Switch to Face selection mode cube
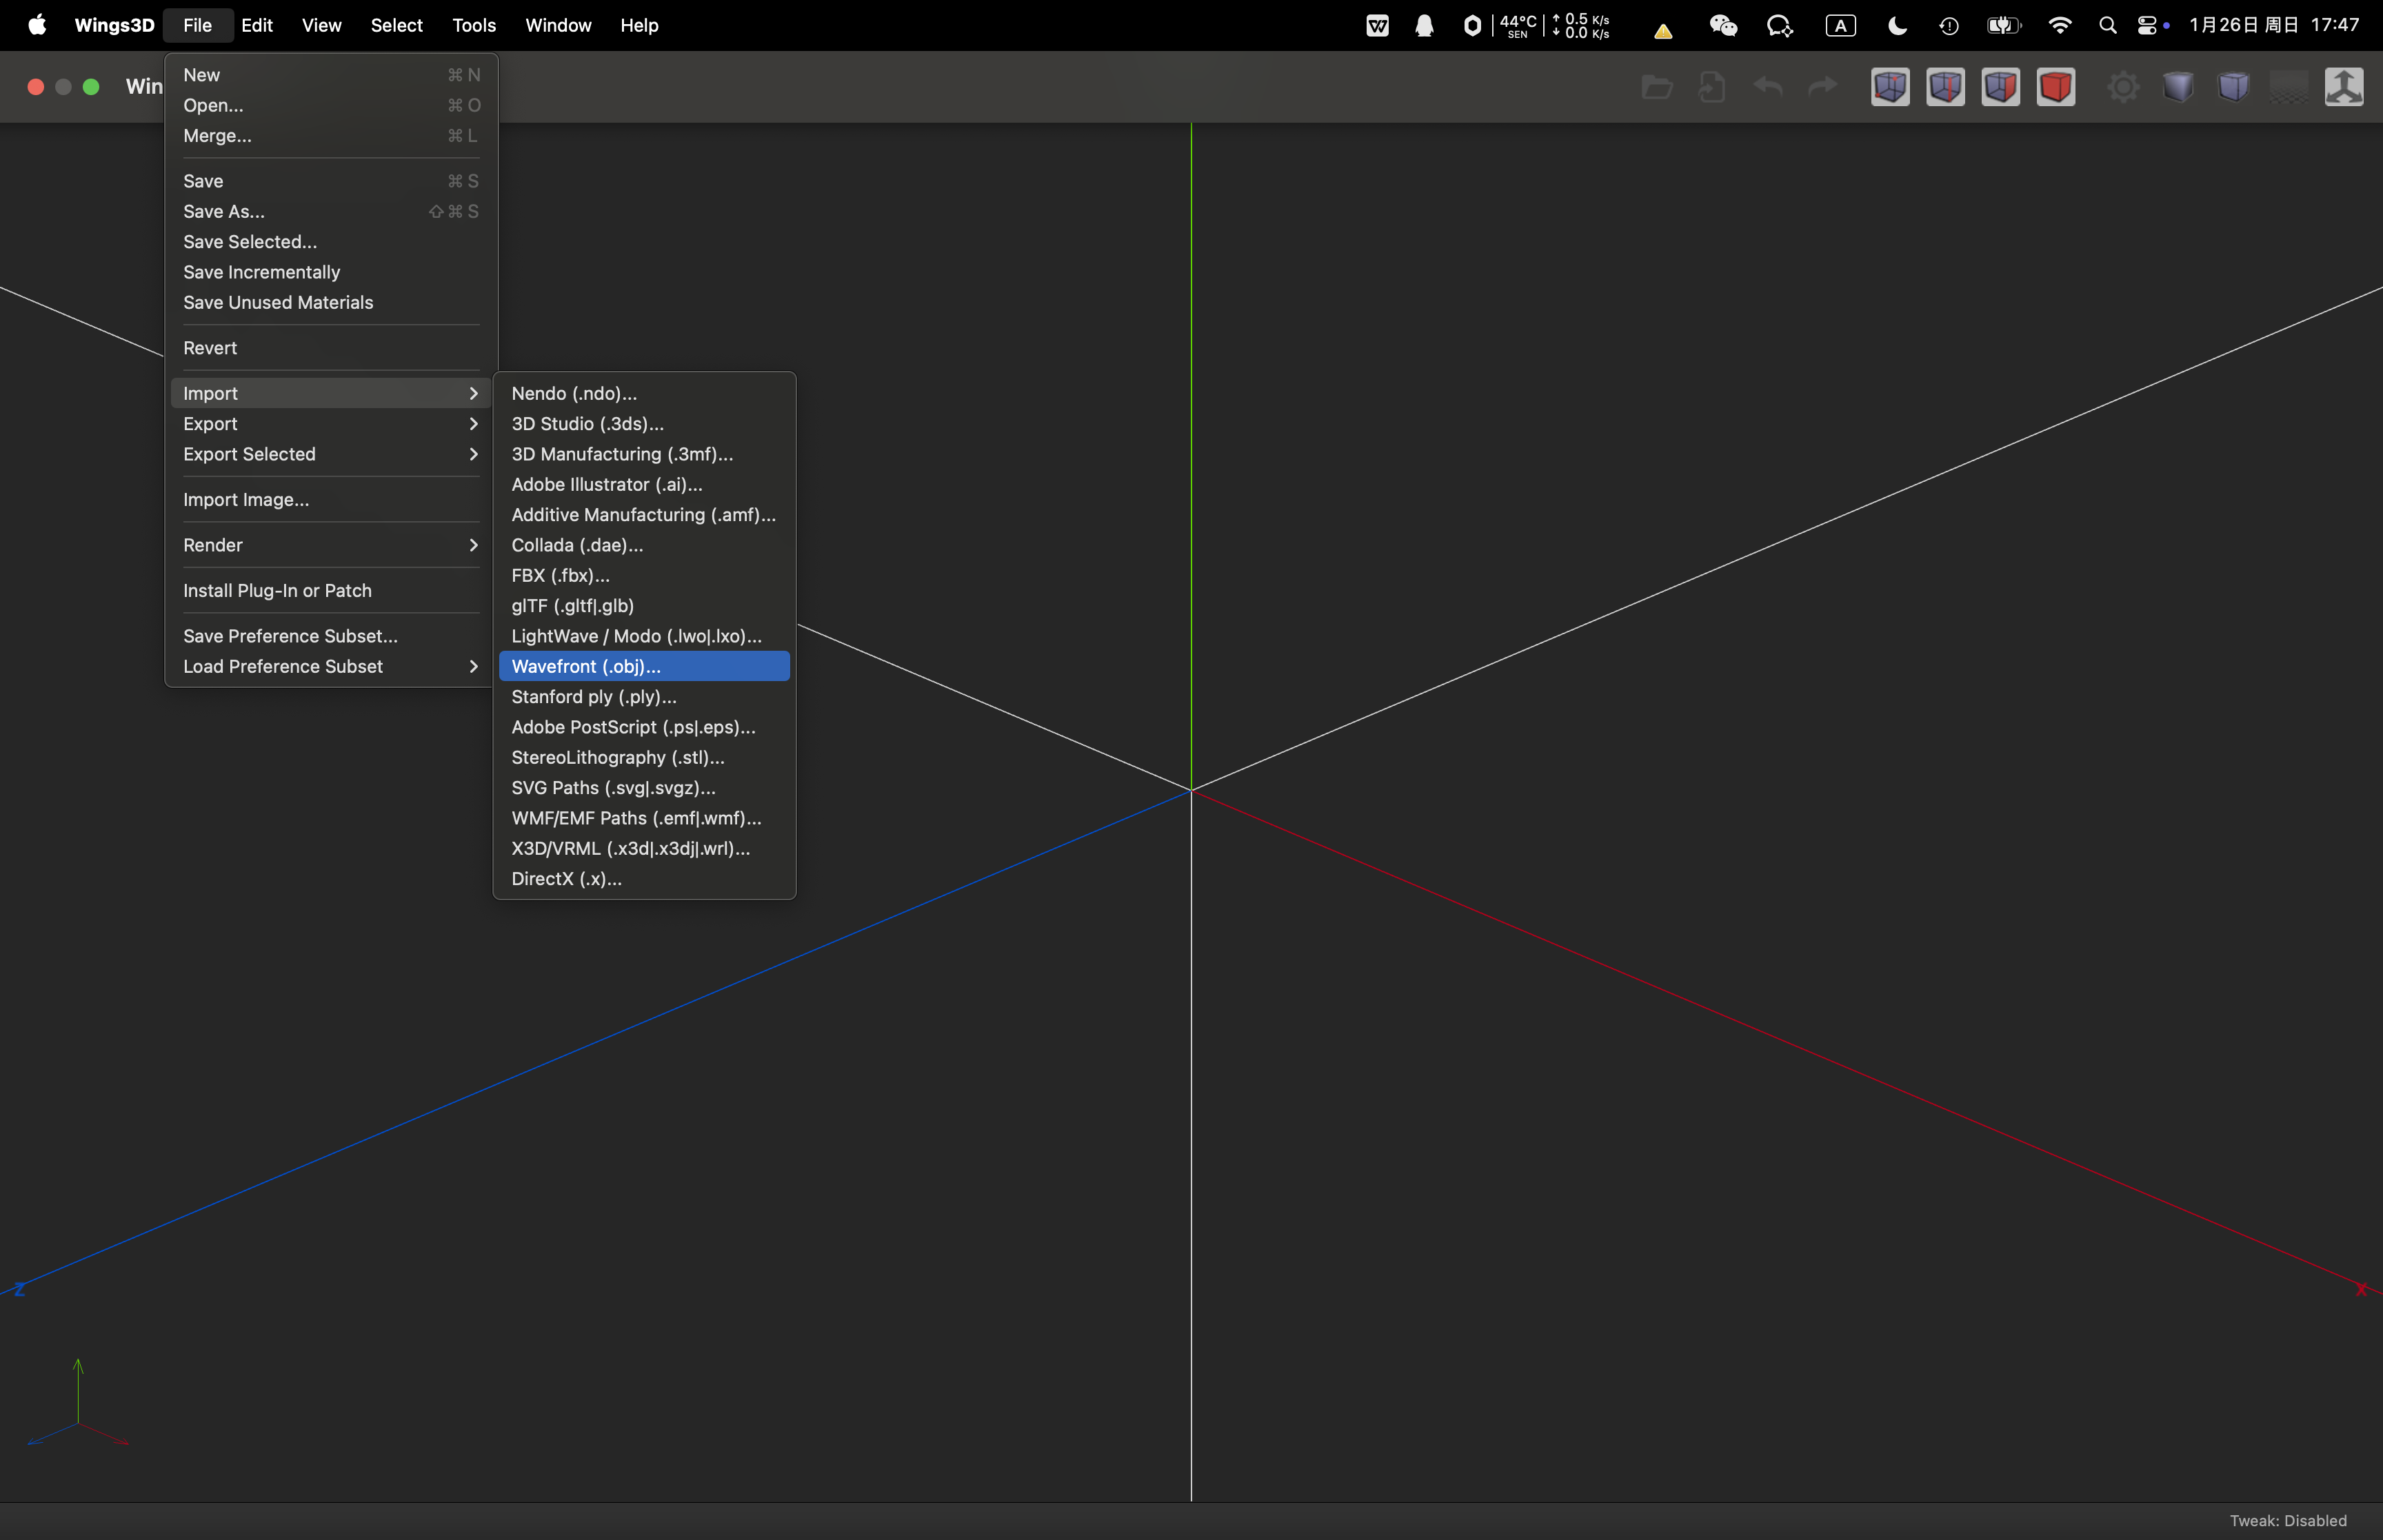 click(2000, 87)
